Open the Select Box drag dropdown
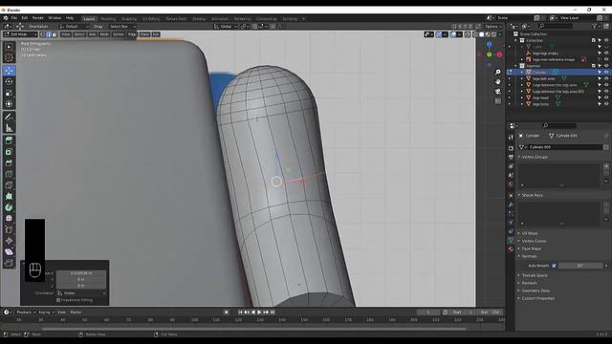This screenshot has width=612, height=344. 122,27
